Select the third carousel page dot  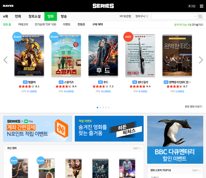[x=103, y=108]
